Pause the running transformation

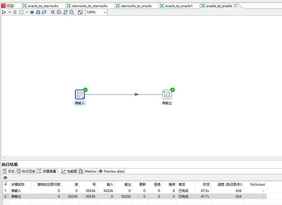click(x=15, y=12)
